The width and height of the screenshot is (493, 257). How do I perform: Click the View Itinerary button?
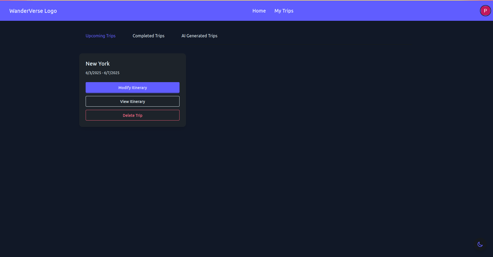click(132, 101)
